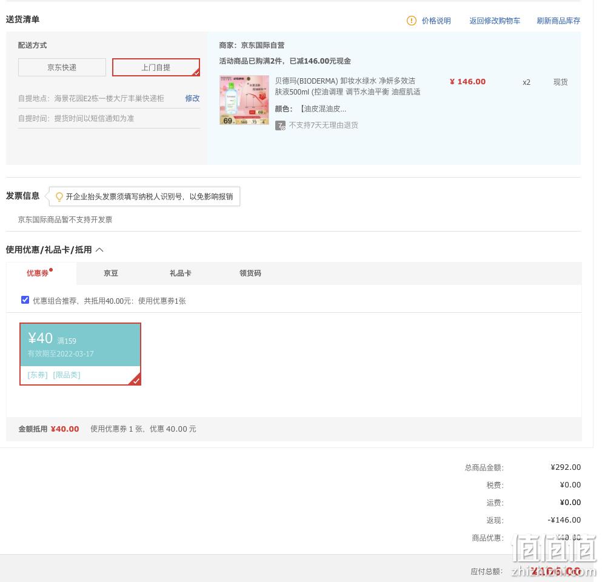
Task: Click the 金额抵用 ¥40.00 amount
Action: pos(65,429)
